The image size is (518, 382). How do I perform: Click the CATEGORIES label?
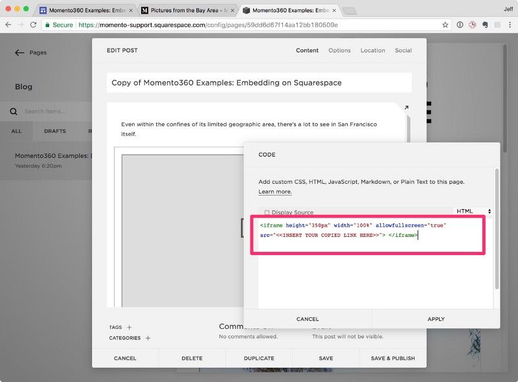[x=125, y=338]
